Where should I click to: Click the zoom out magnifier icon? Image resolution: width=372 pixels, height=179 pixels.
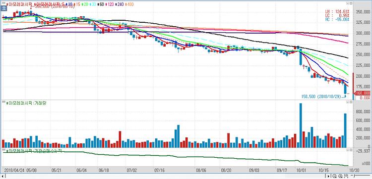334,176
